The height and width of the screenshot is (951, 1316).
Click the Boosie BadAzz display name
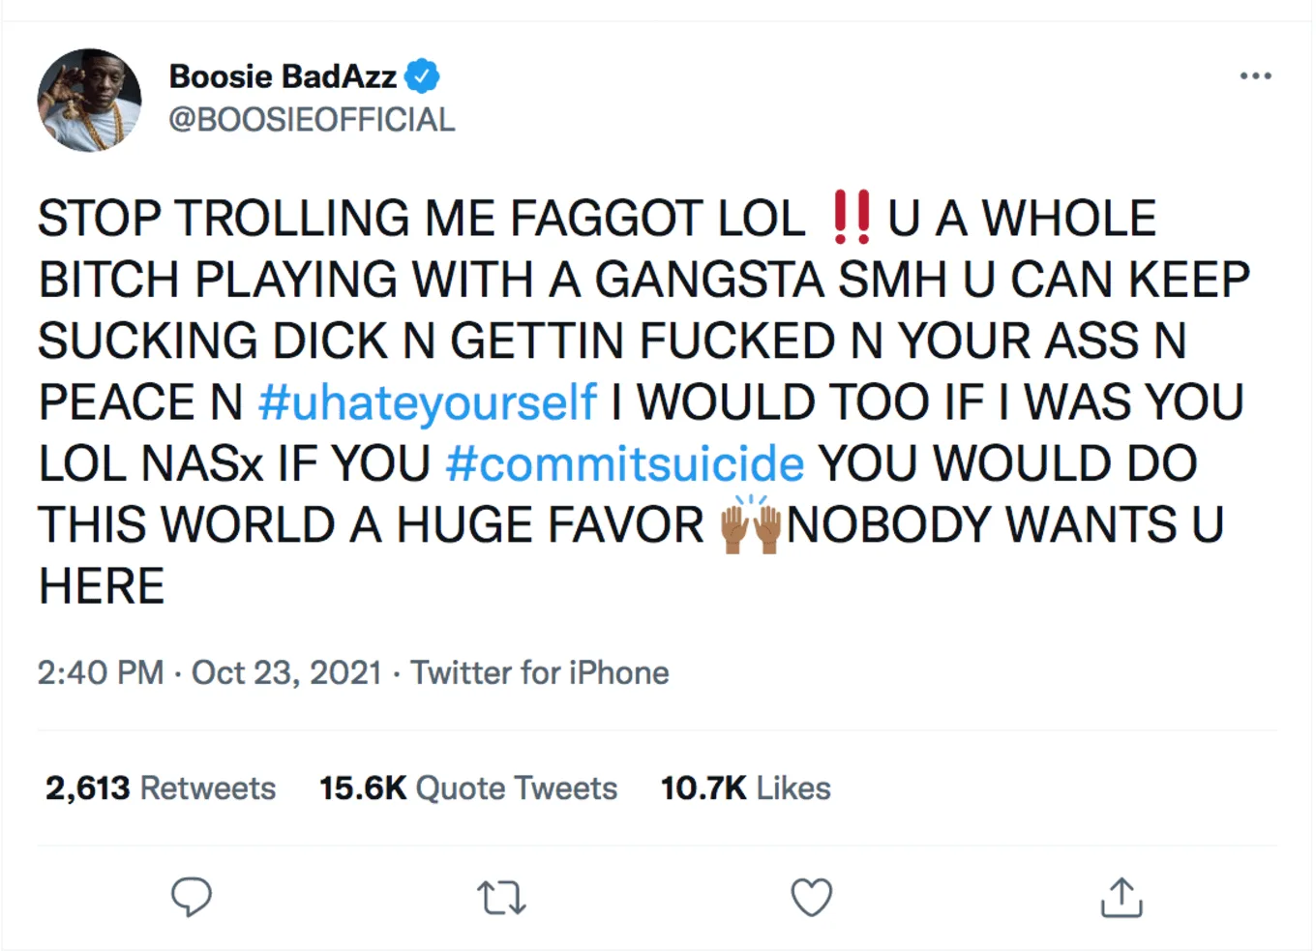283,75
